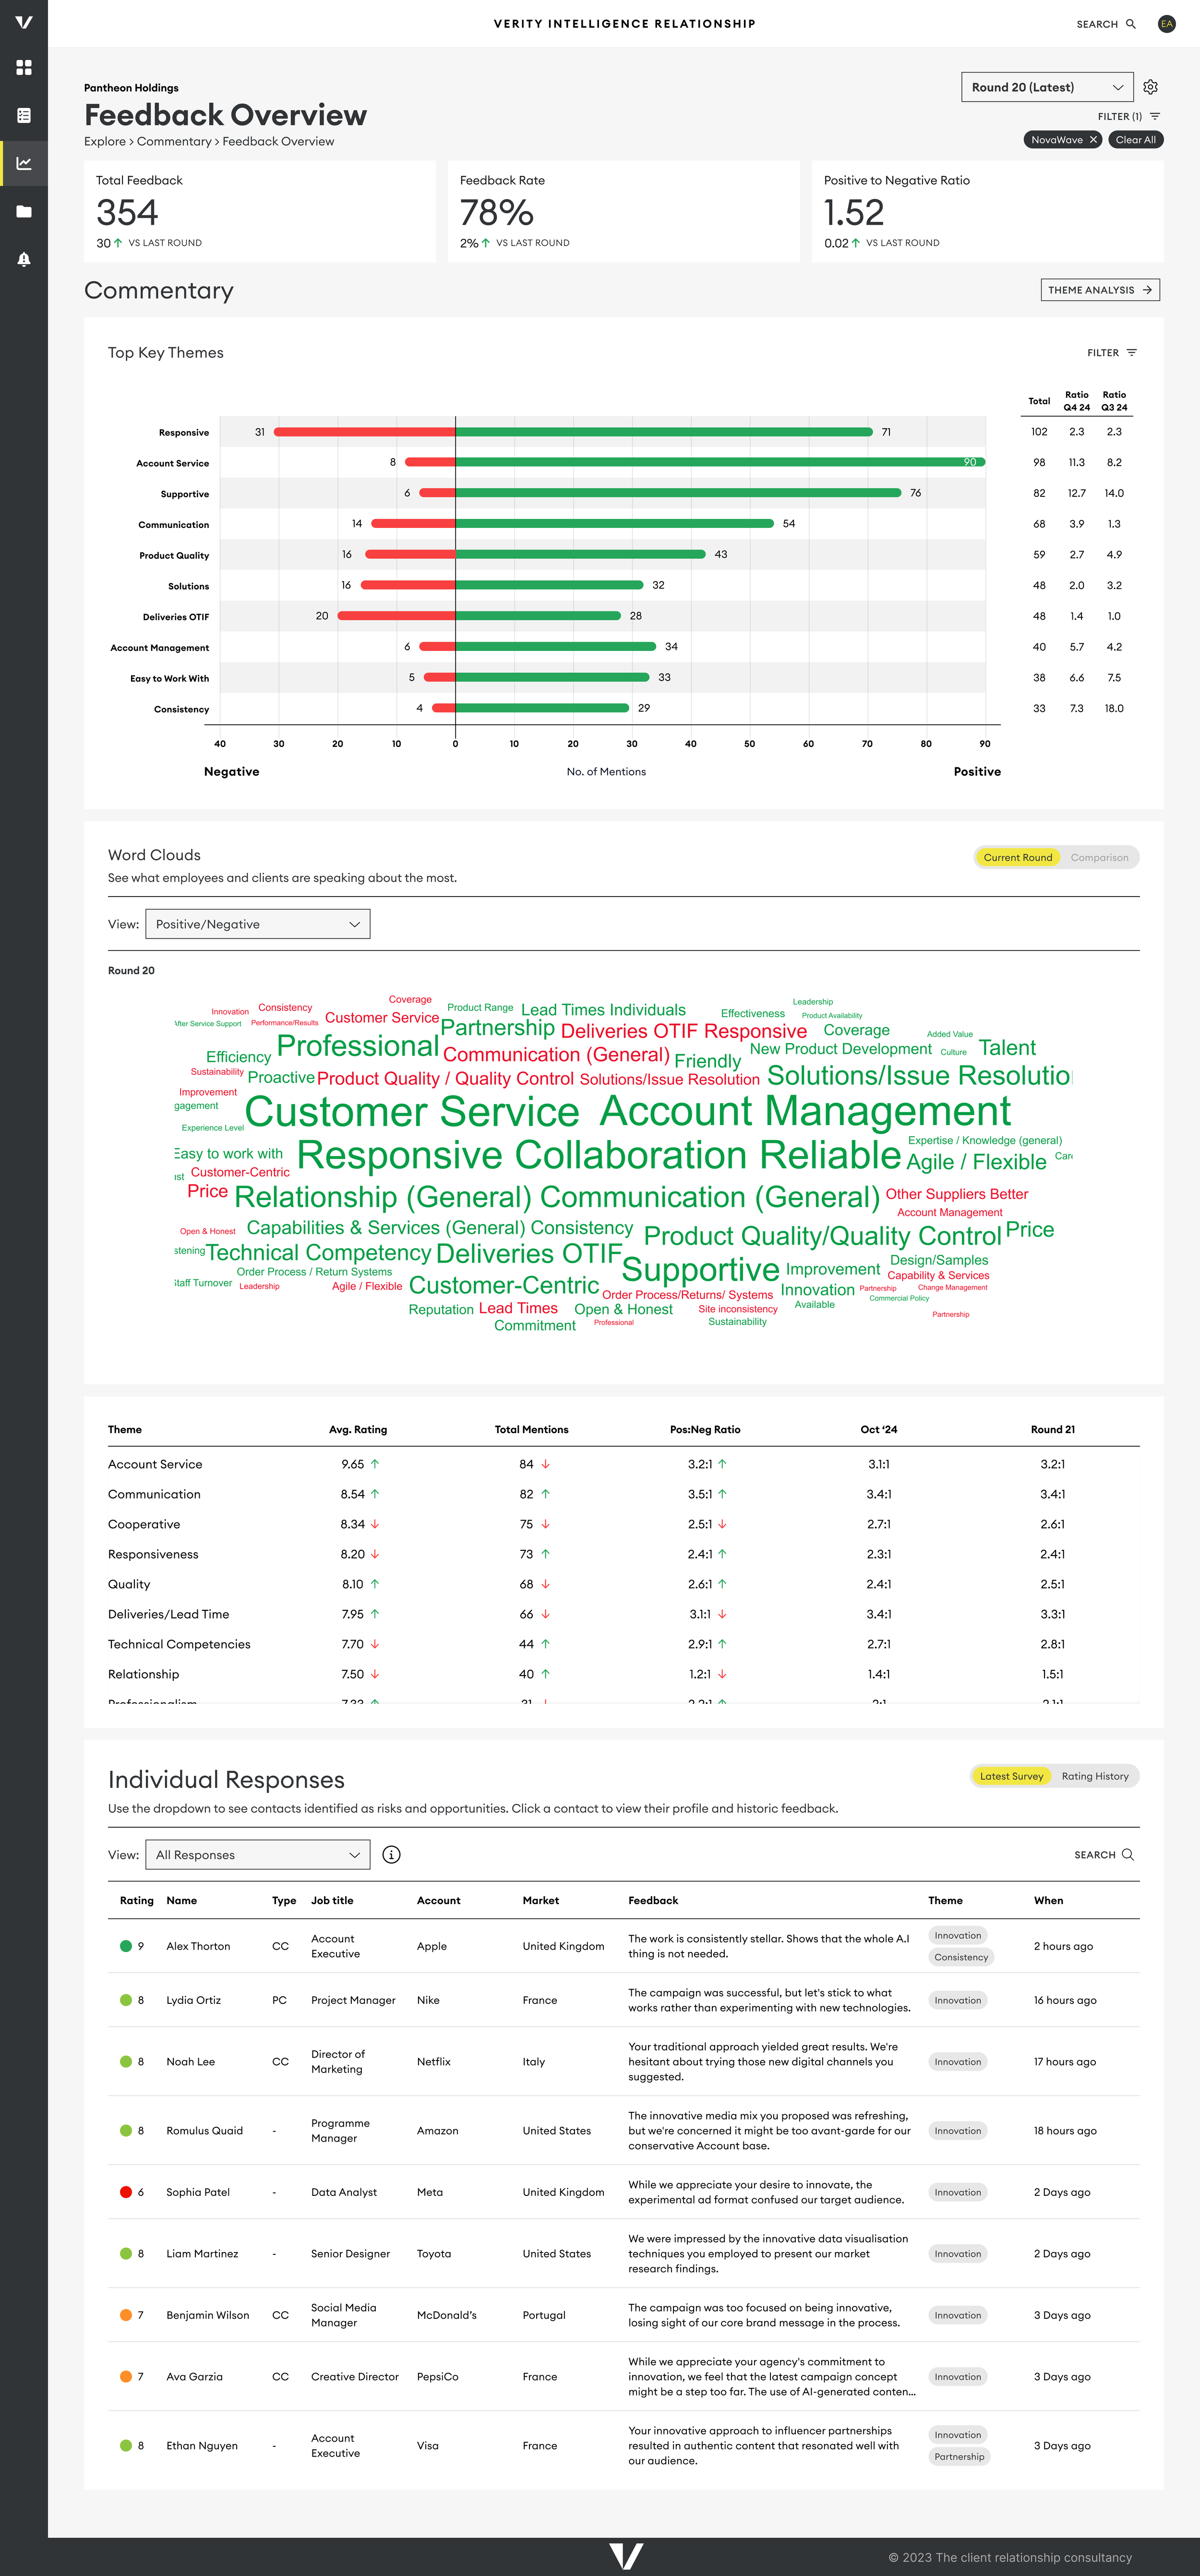Viewport: 1200px width, 2576px height.
Task: Click the list view sidebar icon
Action: [24, 115]
